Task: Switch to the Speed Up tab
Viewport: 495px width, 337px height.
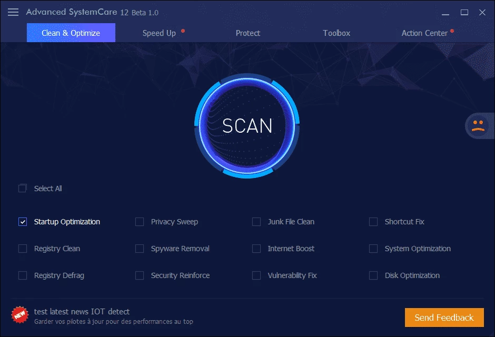Action: point(159,33)
